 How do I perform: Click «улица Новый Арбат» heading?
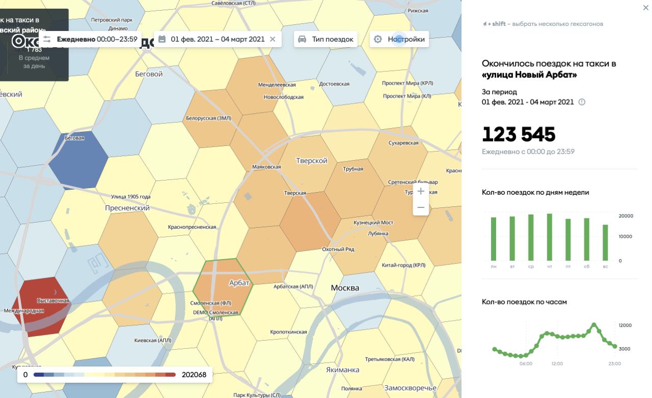pyautogui.click(x=530, y=75)
